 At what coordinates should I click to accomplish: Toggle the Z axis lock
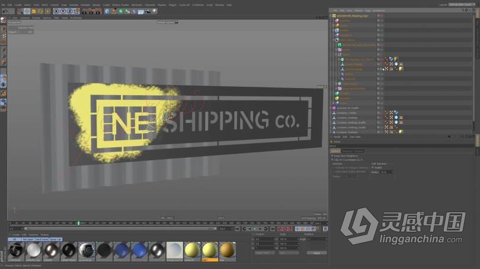pyautogui.click(x=69, y=11)
